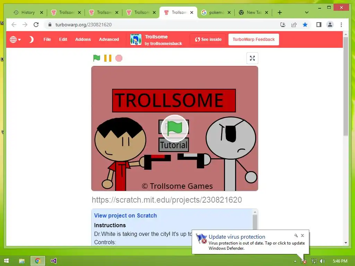The width and height of the screenshot is (355, 266).
Task: Open notification options wrench icon
Action: pos(296,236)
